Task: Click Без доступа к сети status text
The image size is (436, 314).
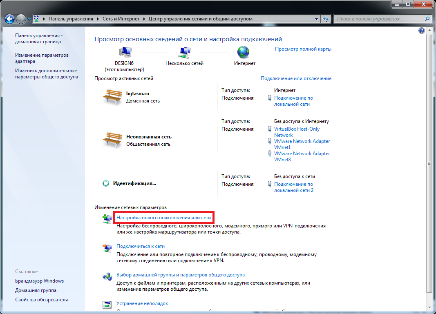Action: tap(295, 176)
